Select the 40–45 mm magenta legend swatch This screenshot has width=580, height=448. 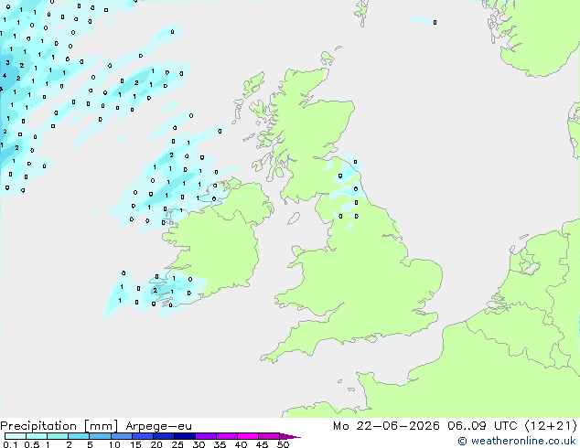pyautogui.click(x=248, y=436)
